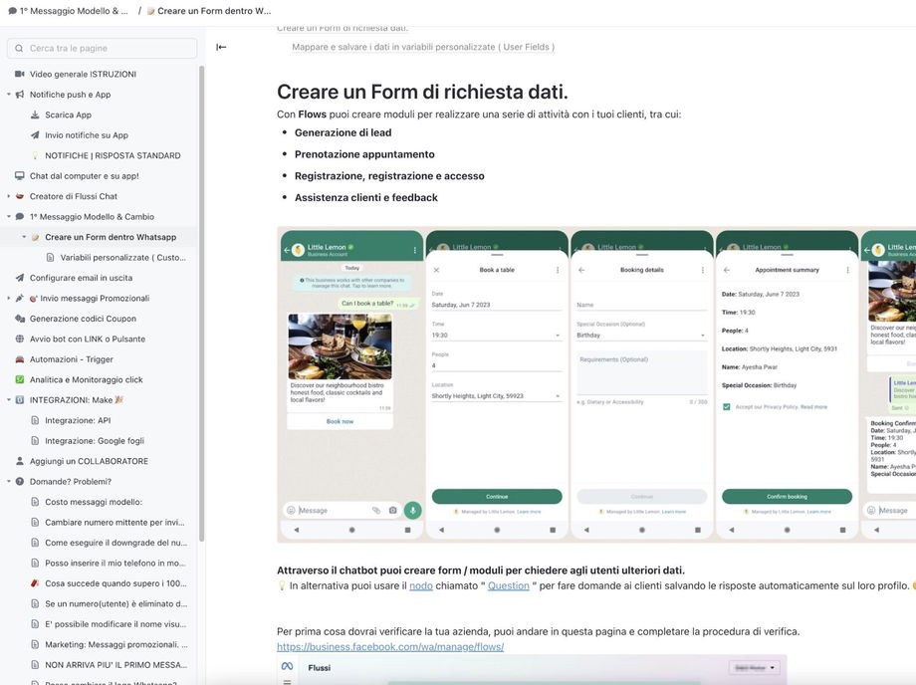
Task: Click the download icon beside Scarica App
Action: tap(35, 115)
